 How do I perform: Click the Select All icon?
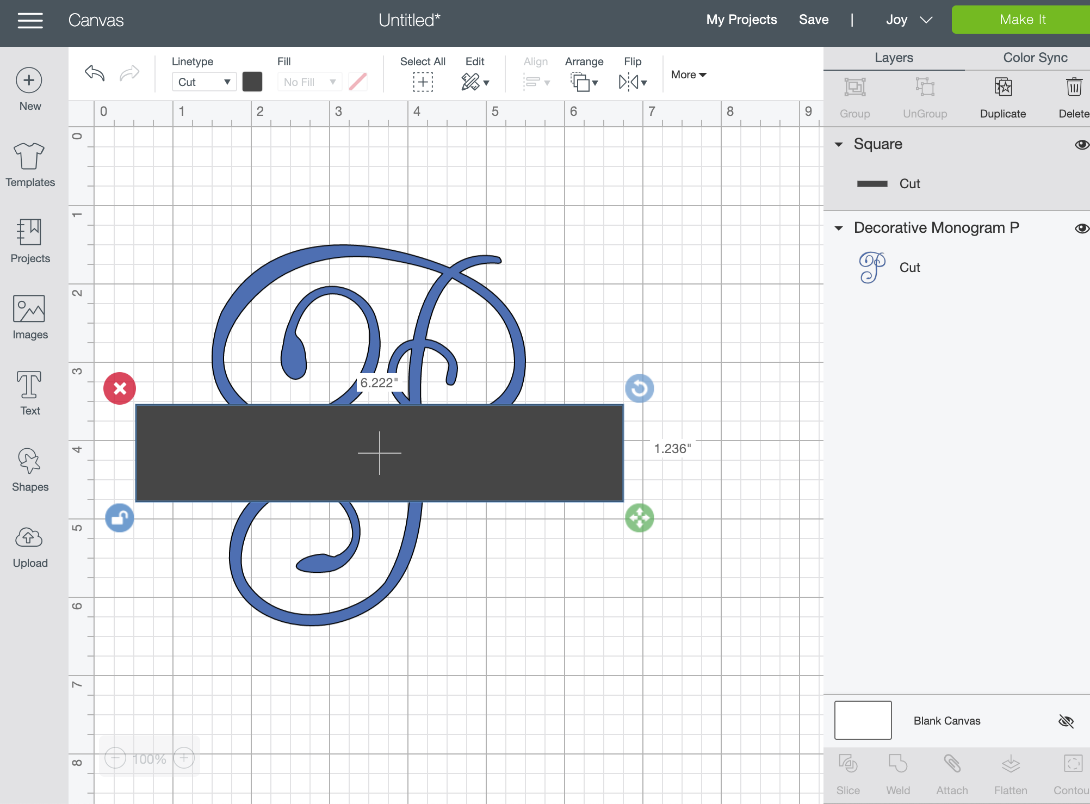coord(423,82)
